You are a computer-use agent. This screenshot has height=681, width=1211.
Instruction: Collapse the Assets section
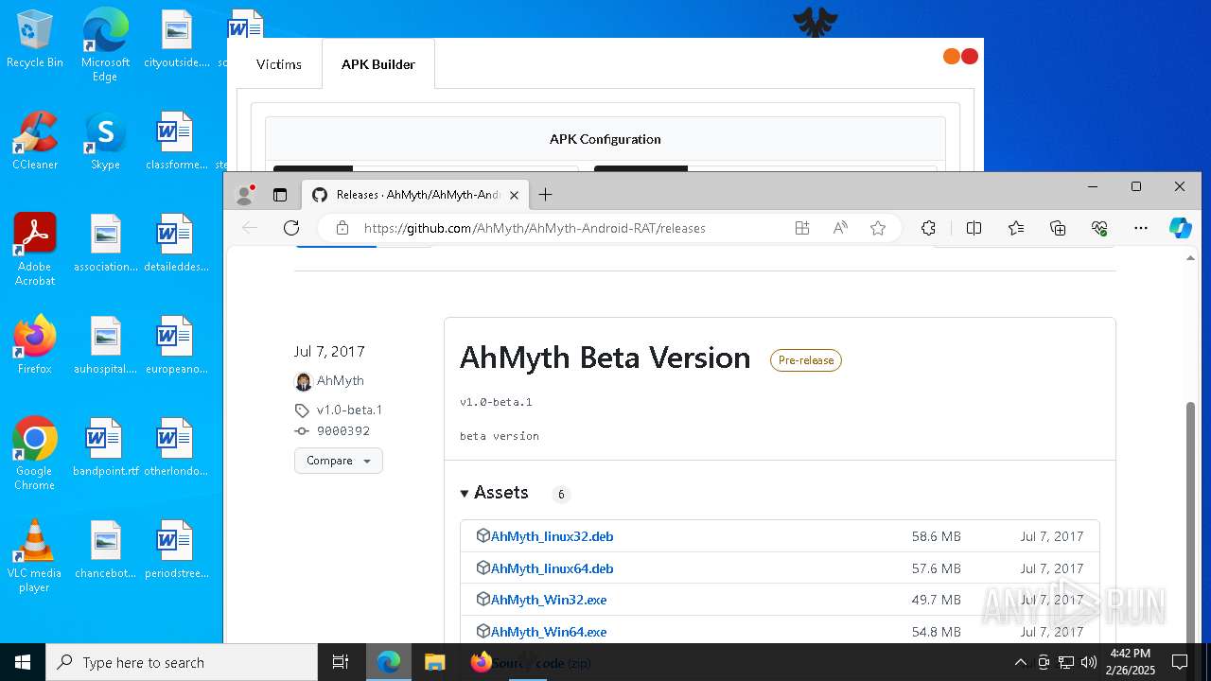[x=495, y=493]
